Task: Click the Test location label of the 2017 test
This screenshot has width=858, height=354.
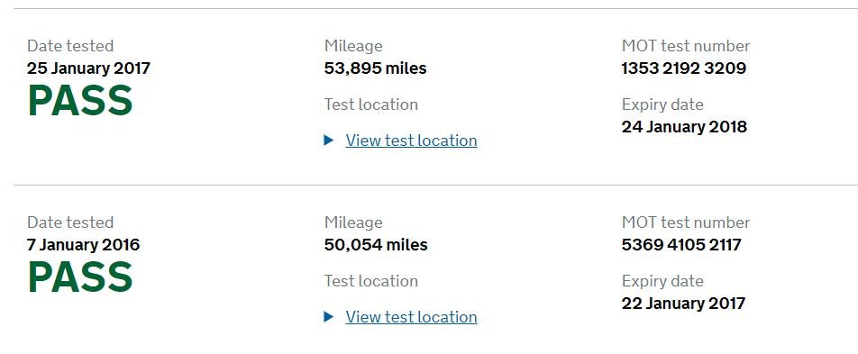Action: (x=371, y=104)
